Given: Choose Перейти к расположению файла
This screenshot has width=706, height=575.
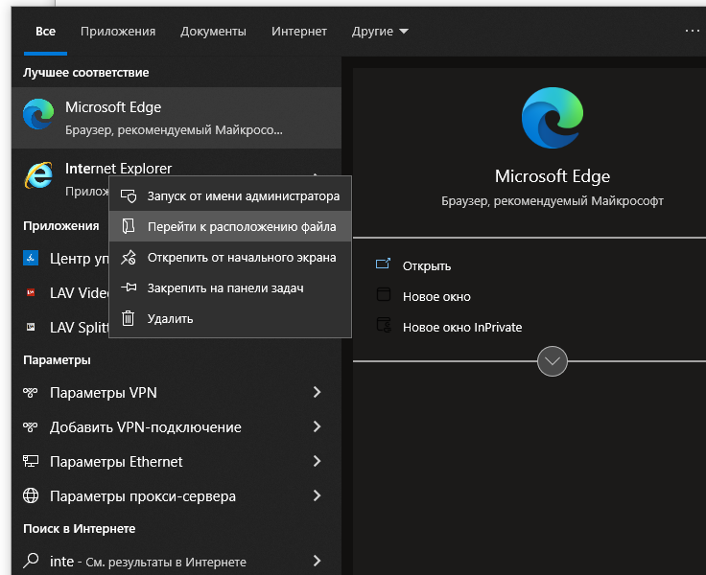Looking at the screenshot, I should coord(230,226).
